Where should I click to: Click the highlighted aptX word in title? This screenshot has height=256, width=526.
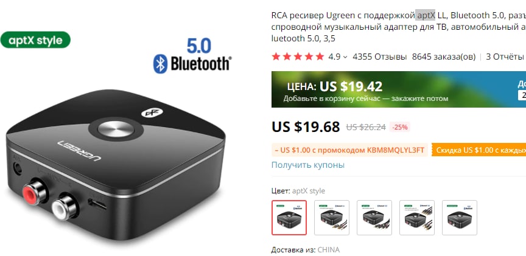425,15
